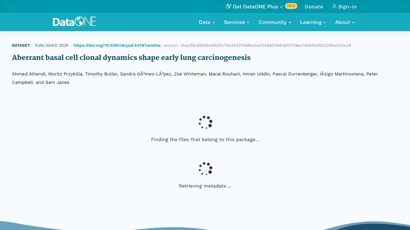Image resolution: width=410 pixels, height=230 pixels.
Task: Click author name Sam Janes
Action: click(57, 82)
